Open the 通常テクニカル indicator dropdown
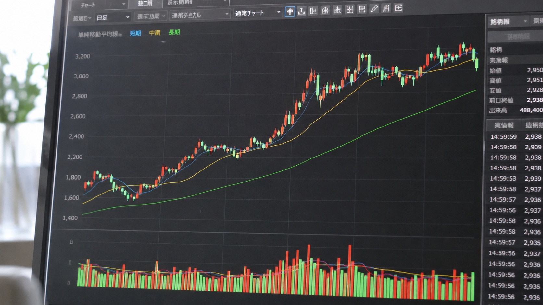Viewport: 543px width, 305px height. [200, 15]
